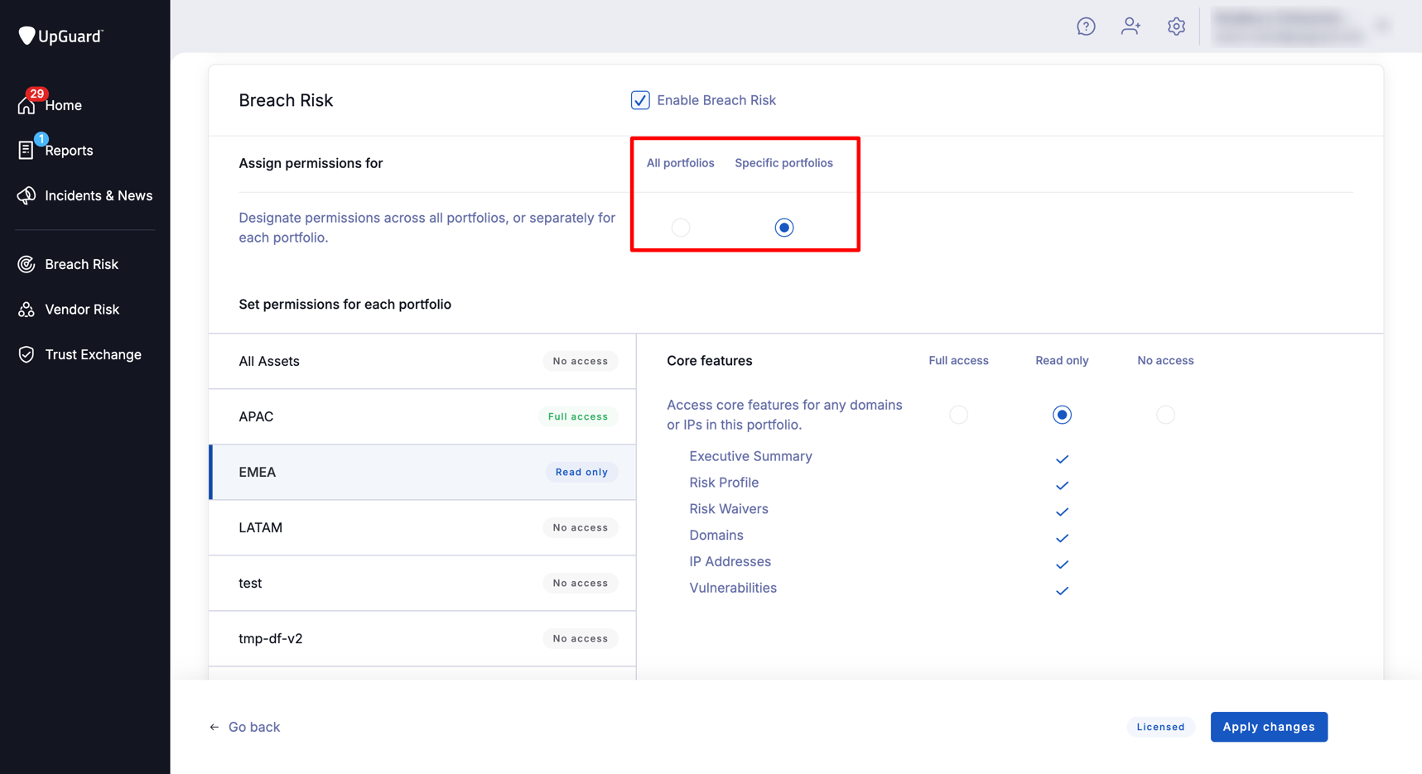Toggle the Enable Breach Risk checkbox

640,99
